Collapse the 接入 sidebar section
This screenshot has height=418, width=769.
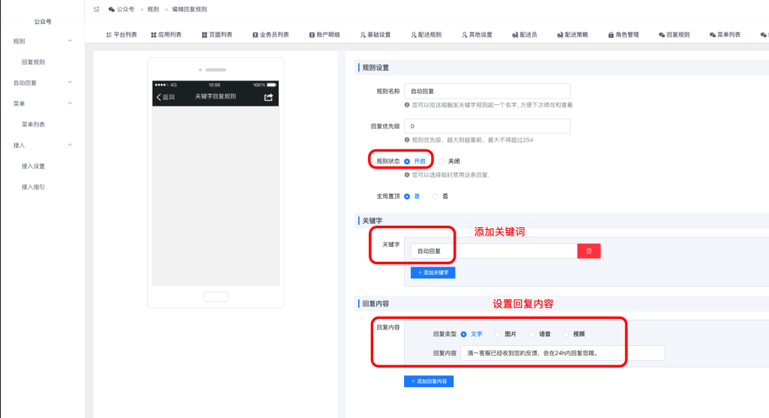coord(70,145)
